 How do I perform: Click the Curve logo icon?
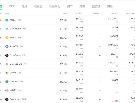pyautogui.click(x=7, y=73)
